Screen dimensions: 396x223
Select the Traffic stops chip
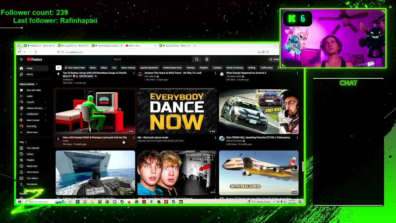click(x=266, y=68)
